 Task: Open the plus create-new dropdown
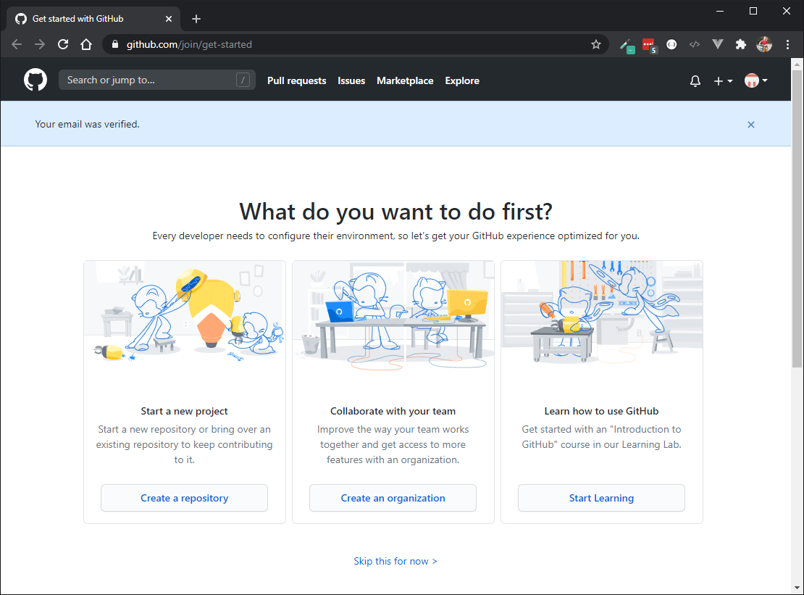point(723,81)
